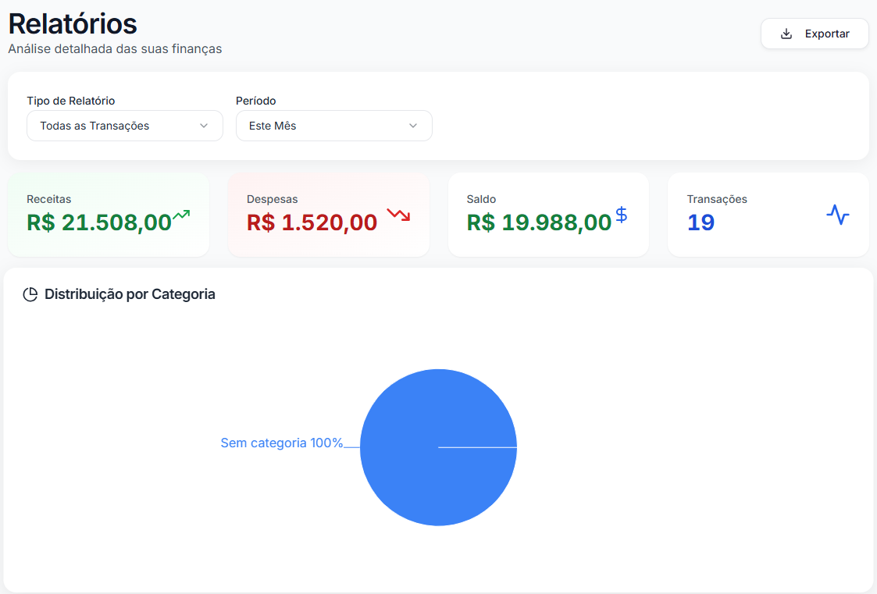Click the Distribuição por Categoria title

(130, 294)
